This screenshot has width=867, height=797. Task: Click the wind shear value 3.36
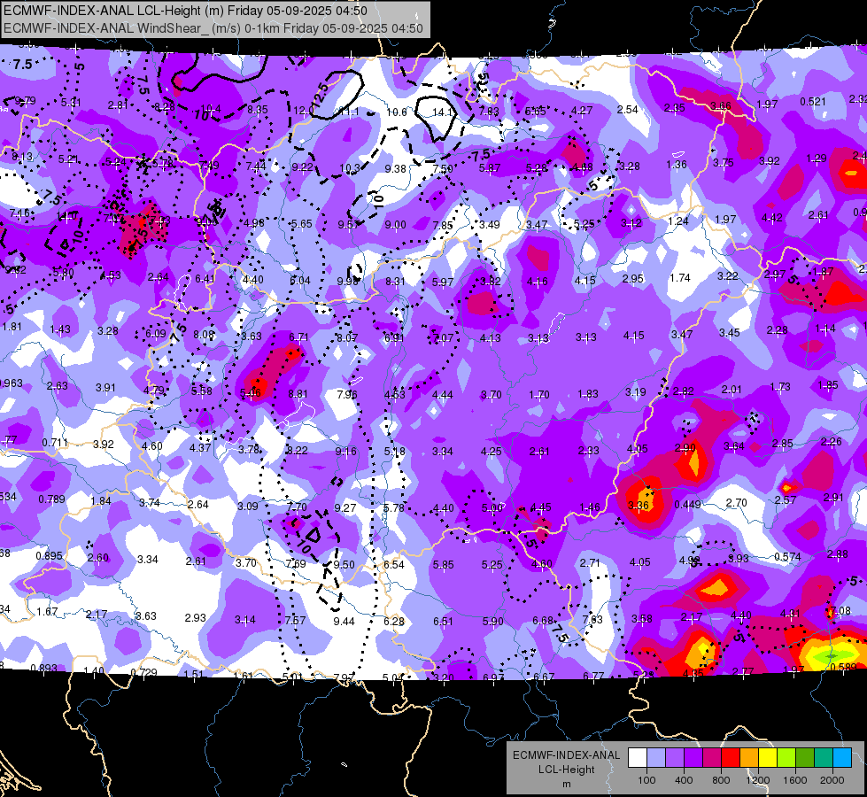click(x=639, y=505)
